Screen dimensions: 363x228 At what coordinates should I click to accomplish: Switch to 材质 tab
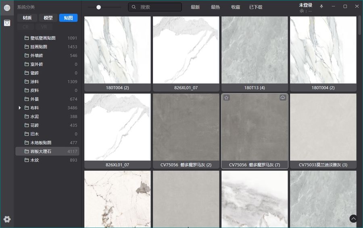coord(27,18)
